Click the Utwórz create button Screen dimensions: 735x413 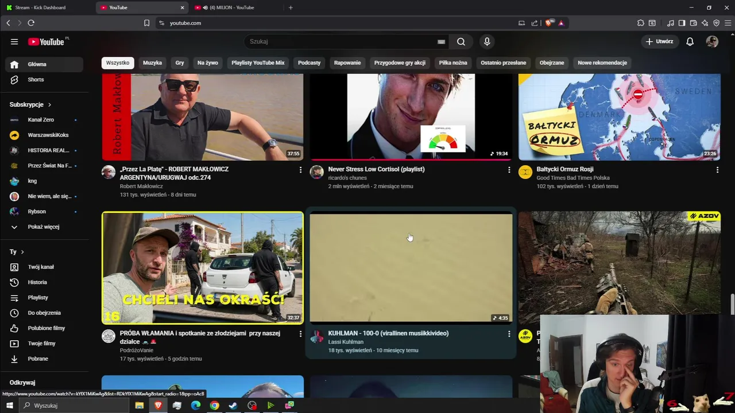pos(660,41)
